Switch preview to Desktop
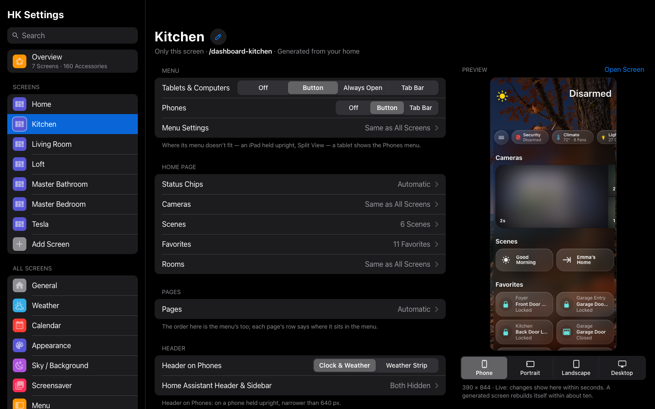Image resolution: width=655 pixels, height=409 pixels. click(x=622, y=368)
